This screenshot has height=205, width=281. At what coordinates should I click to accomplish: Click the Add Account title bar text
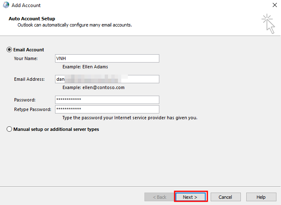(26, 5)
